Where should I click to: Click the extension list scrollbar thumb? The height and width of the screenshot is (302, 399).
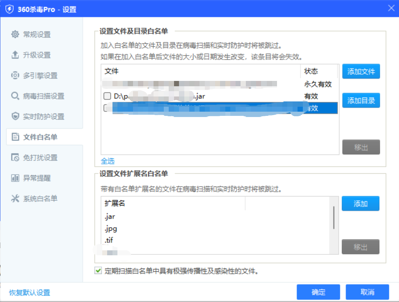pos(334,218)
